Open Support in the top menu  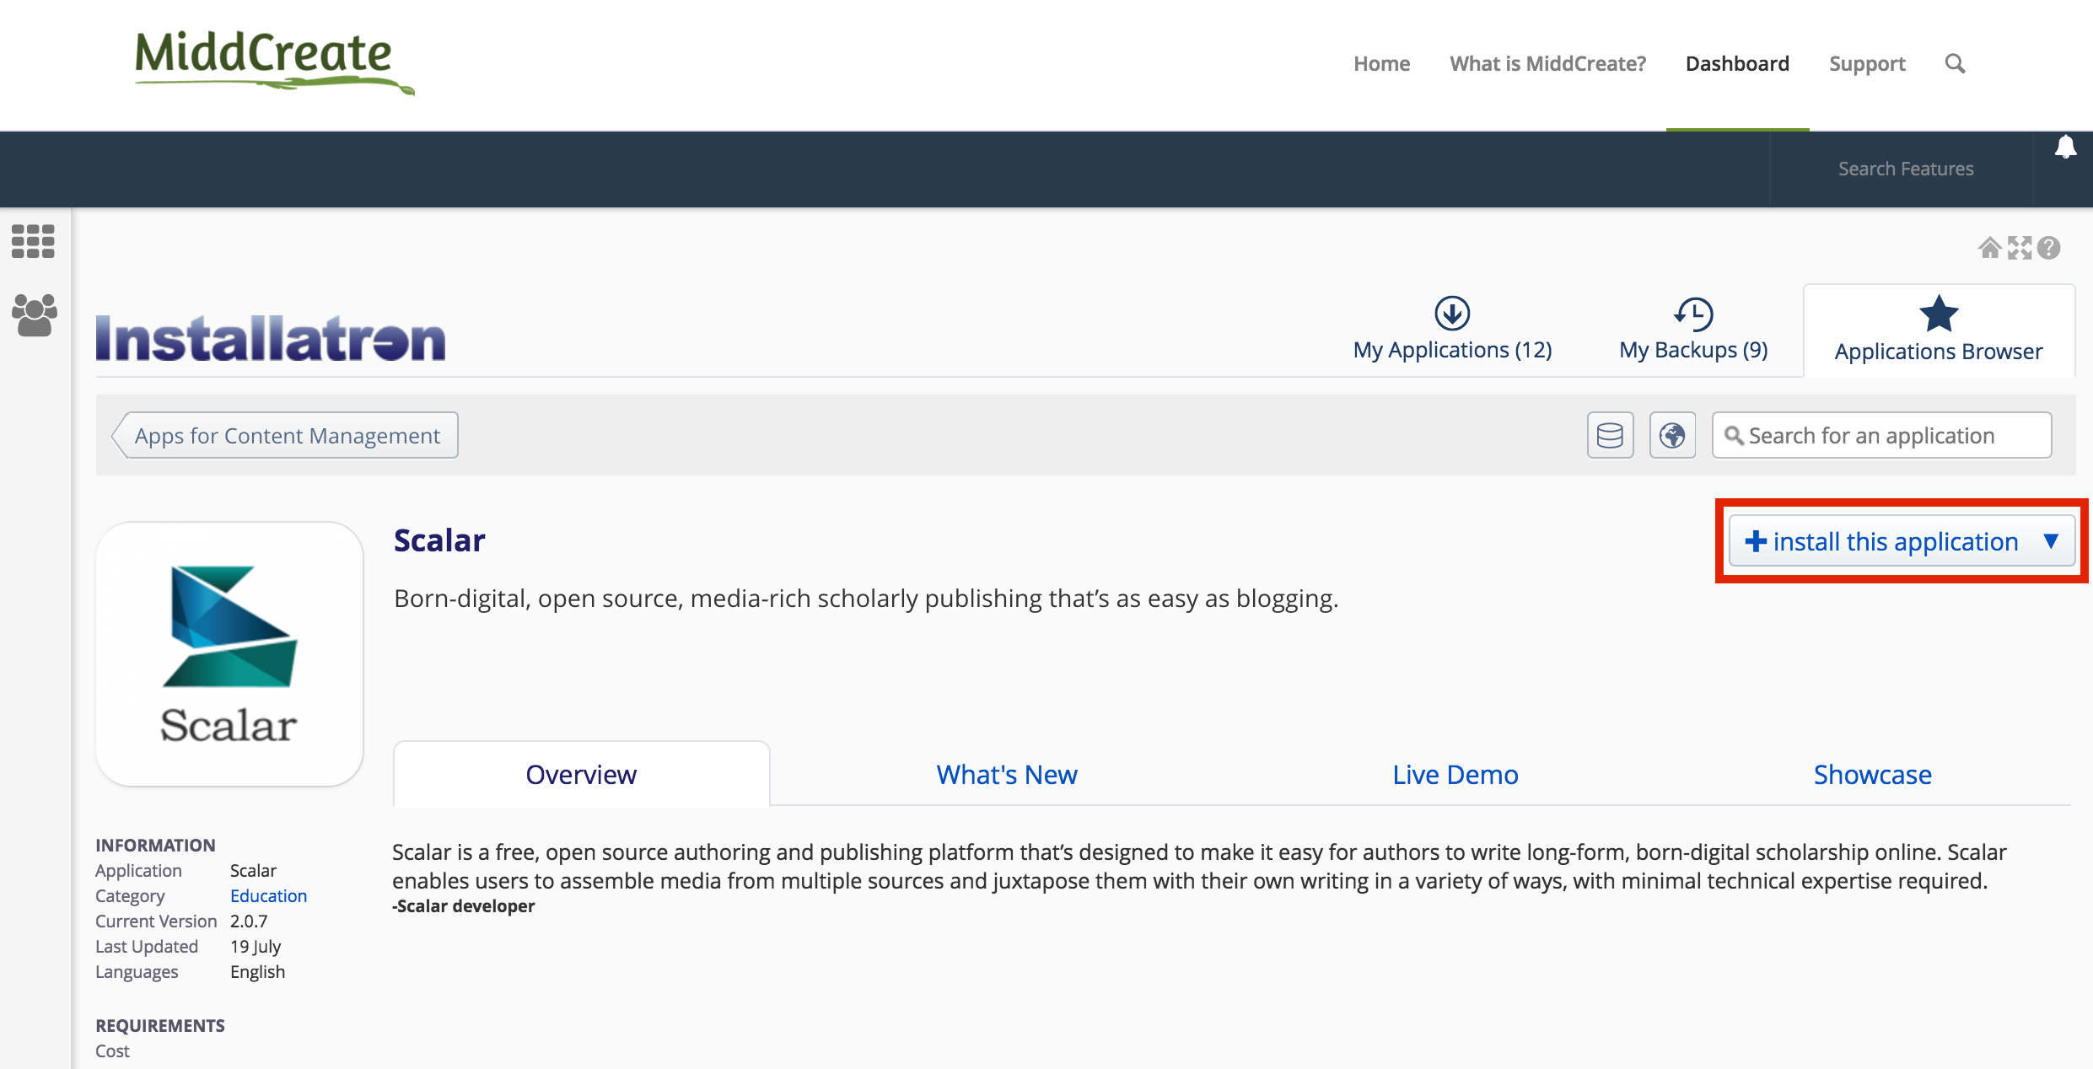[x=1866, y=64]
